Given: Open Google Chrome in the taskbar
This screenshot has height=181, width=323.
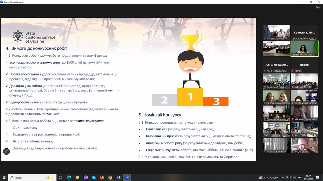Looking at the screenshot, I should point(110,177).
